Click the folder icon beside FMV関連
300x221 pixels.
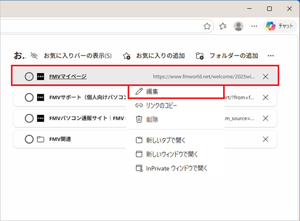click(40, 139)
